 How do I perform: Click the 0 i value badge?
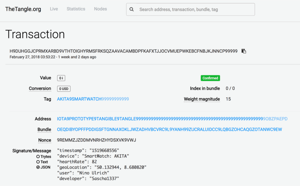[61, 78]
